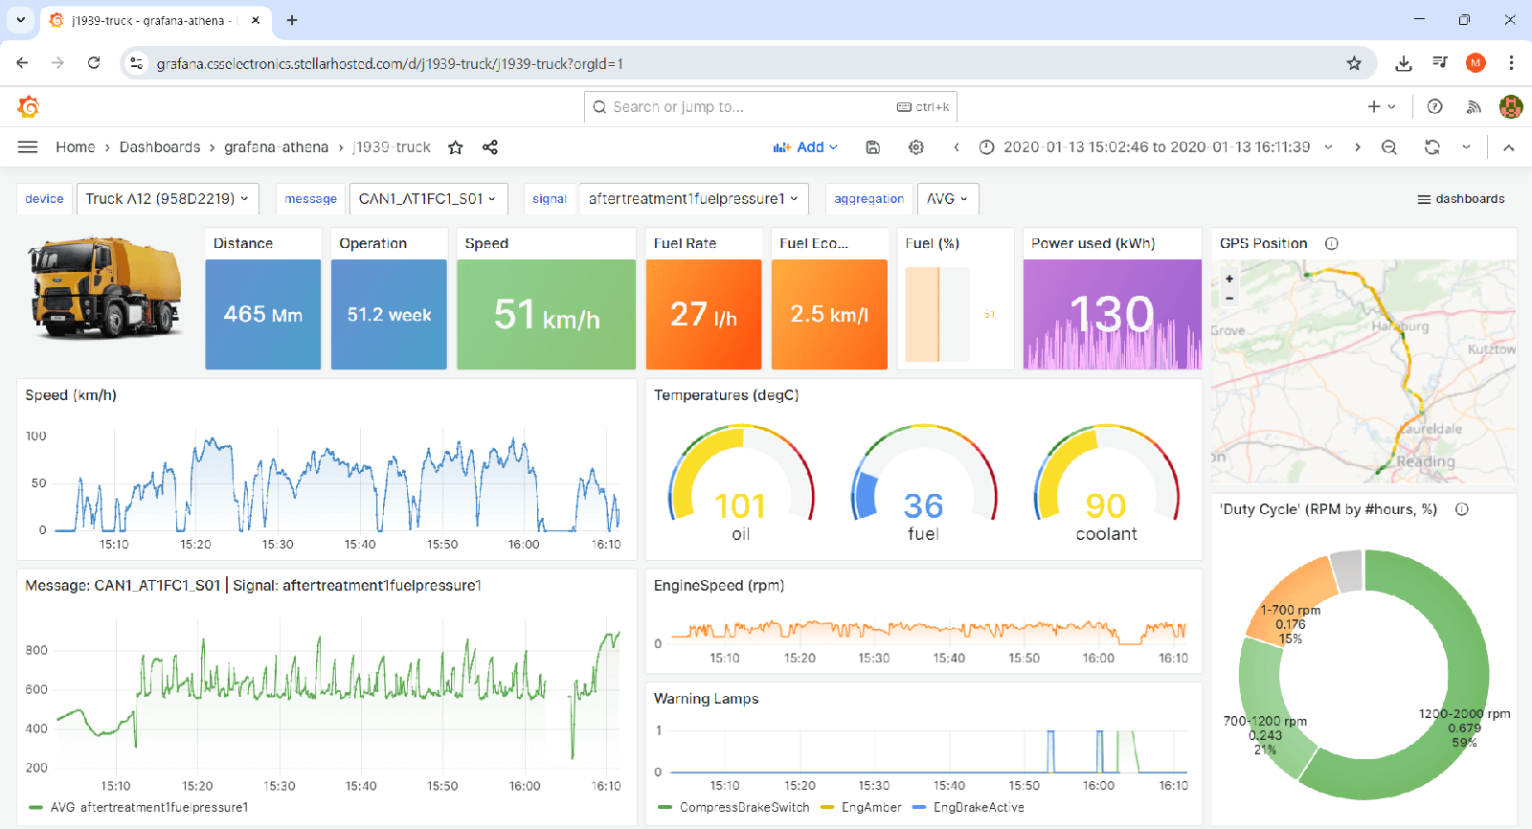1532x829 pixels.
Task: Star the j1939-truck dashboard
Action: coord(456,147)
